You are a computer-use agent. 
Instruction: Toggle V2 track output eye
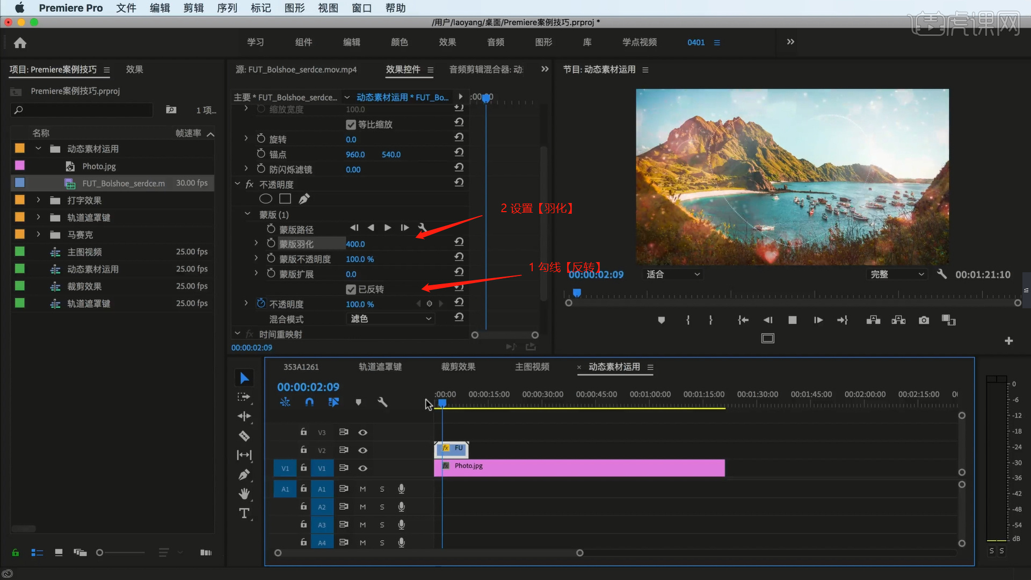(x=363, y=451)
